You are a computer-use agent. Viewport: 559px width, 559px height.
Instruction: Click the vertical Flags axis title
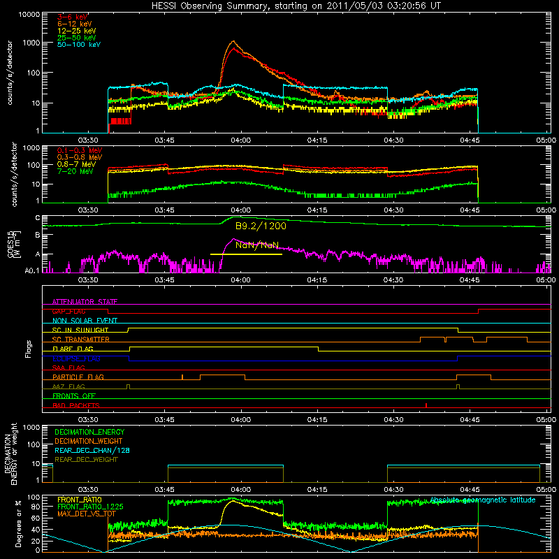point(28,349)
